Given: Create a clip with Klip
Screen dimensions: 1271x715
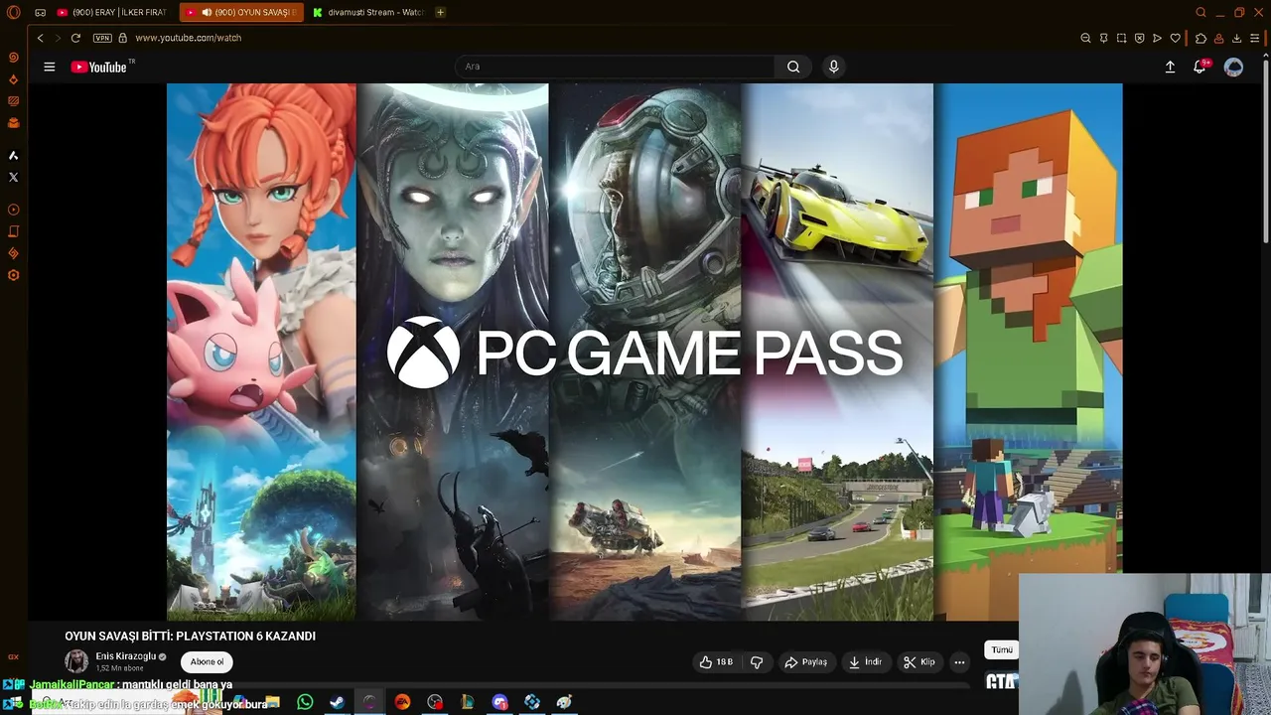Looking at the screenshot, I should coord(918,661).
